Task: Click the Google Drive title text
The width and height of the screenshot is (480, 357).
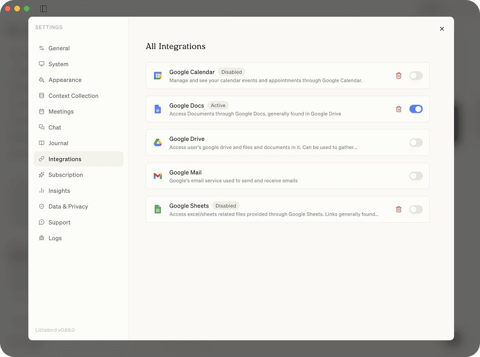Action: tap(187, 139)
